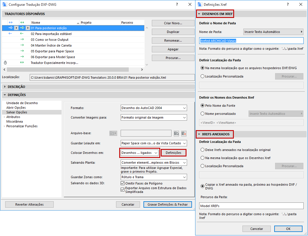Viewport: 308px width, 236px height.
Task: Click Duplicar button
Action: 173,32
